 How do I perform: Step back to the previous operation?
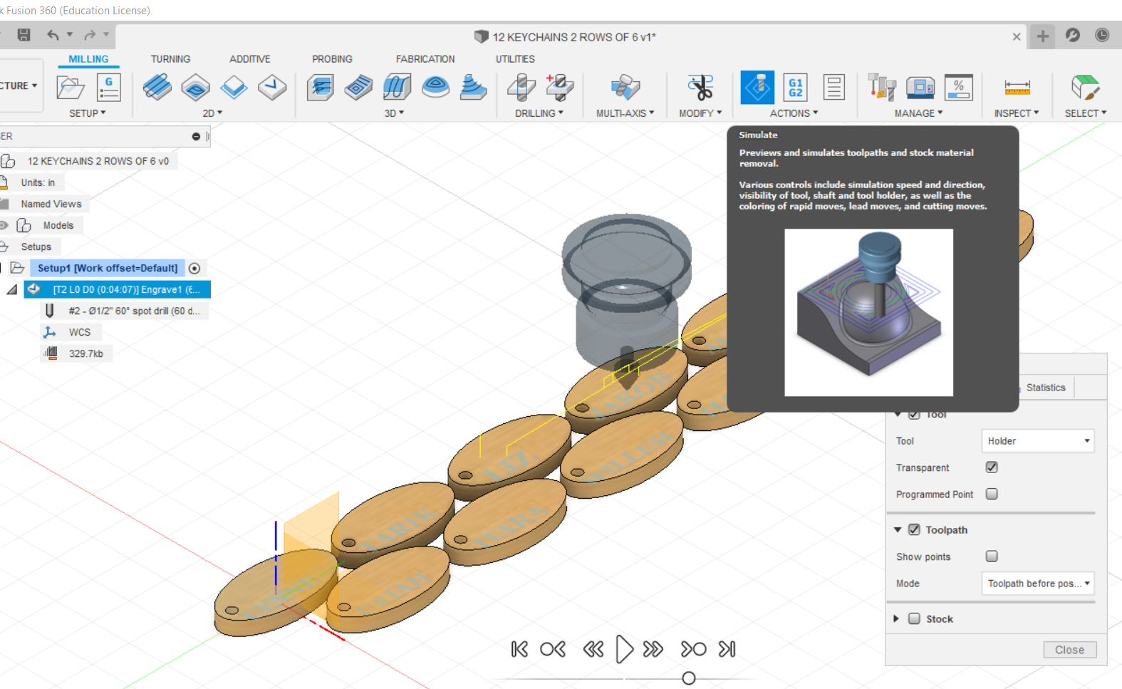pos(553,649)
